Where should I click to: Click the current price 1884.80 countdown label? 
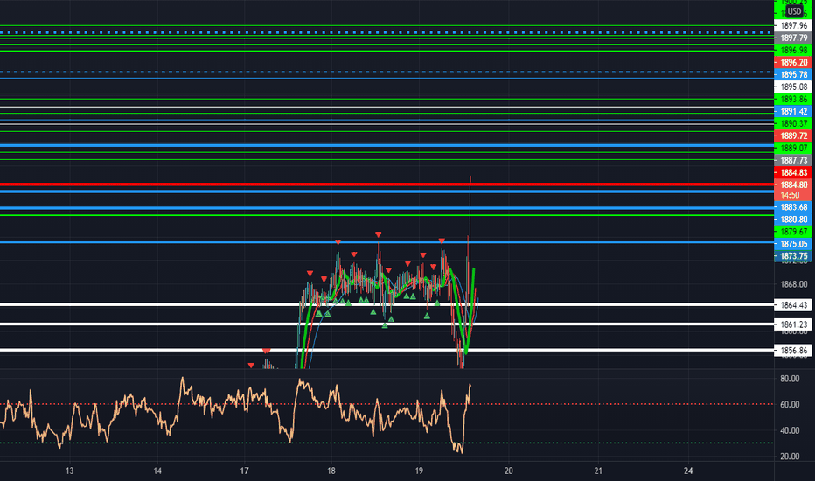coord(792,190)
